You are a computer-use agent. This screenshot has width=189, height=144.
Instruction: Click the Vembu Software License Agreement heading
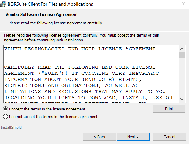pos(42,15)
